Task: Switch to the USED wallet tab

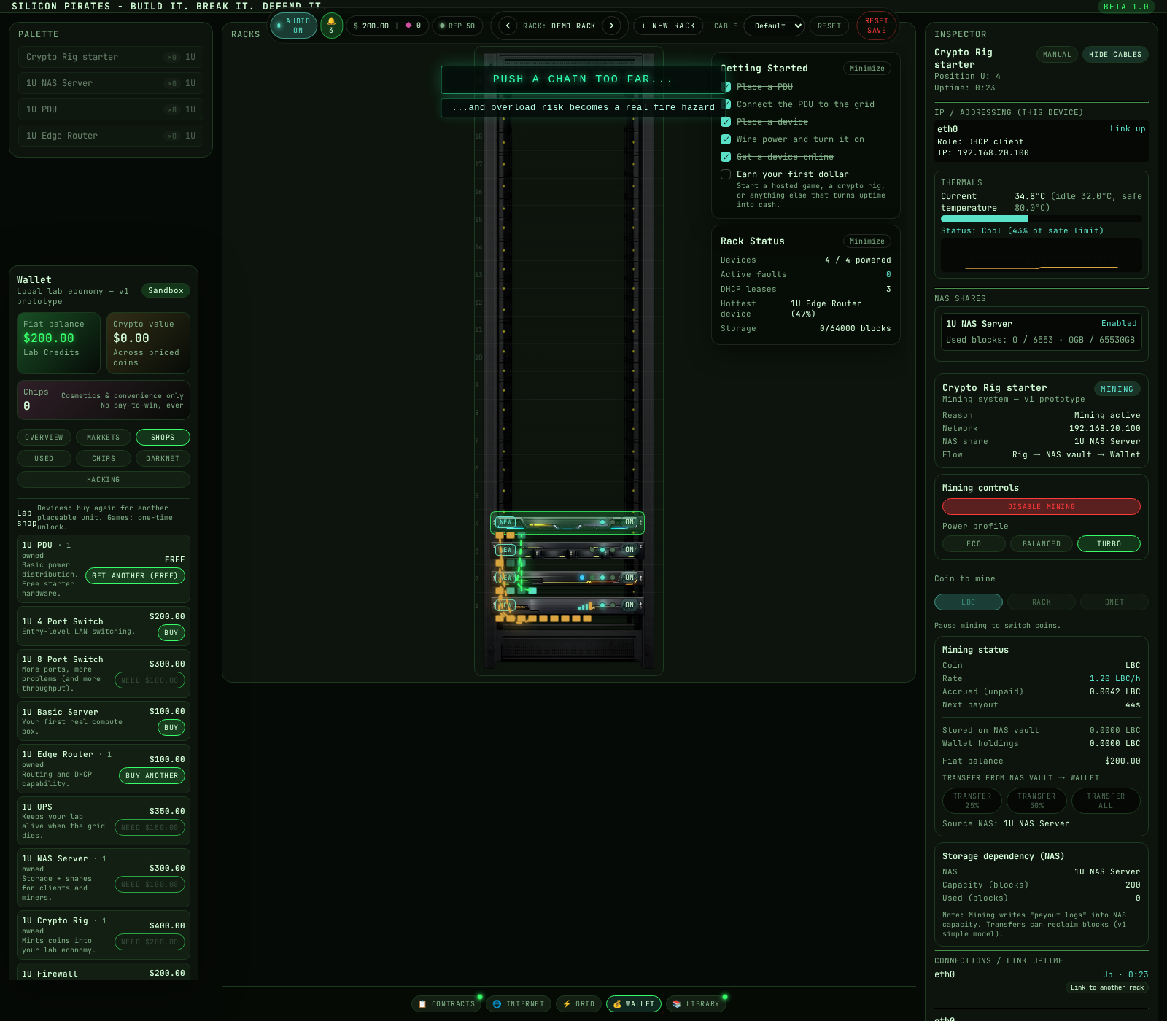Action: (x=44, y=459)
